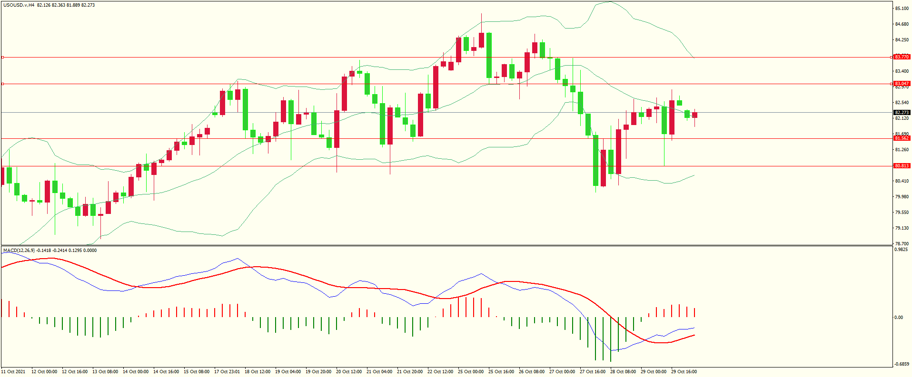Viewport: 912px width, 377px height.
Task: Click the 17 Oct 23:01 time label
Action: coord(227,372)
